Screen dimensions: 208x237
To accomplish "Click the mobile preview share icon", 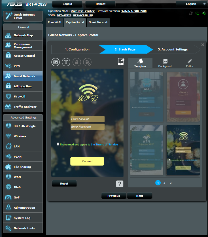I will (121, 62).
